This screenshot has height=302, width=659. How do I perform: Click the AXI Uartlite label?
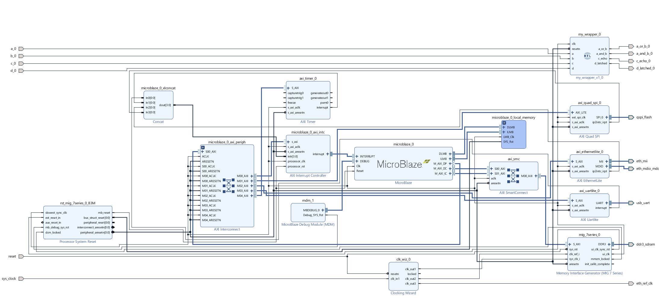pos(589,220)
